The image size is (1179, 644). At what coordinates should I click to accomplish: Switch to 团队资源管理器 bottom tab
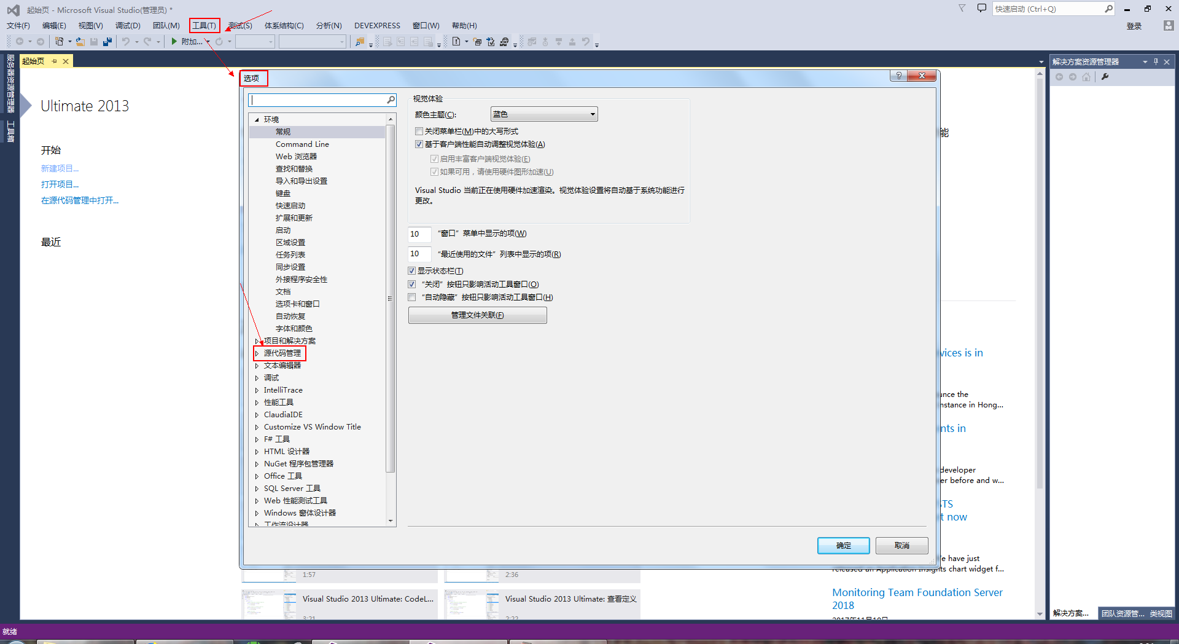pos(1122,613)
